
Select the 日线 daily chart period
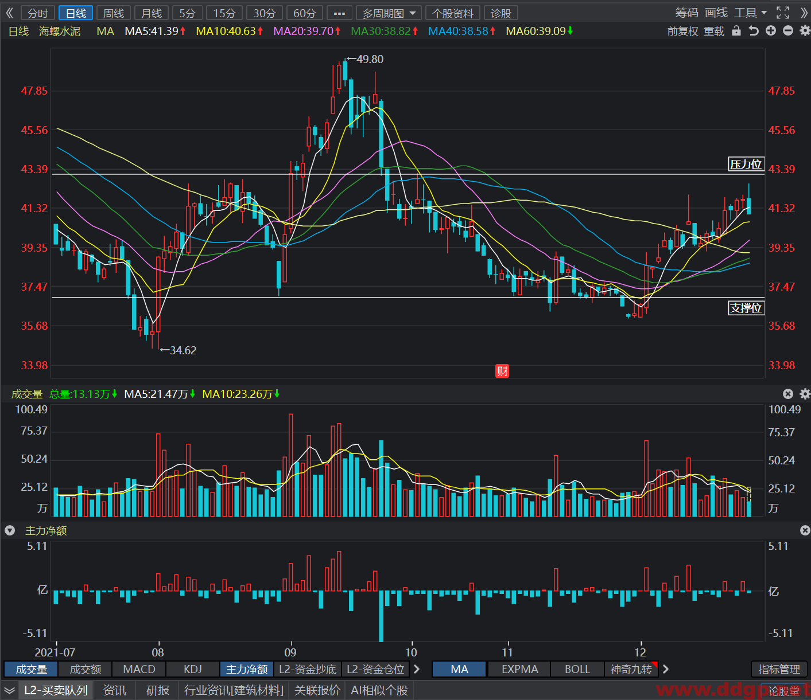click(x=76, y=13)
